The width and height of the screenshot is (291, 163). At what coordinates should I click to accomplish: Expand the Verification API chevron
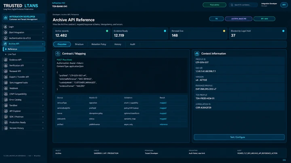click(43, 66)
